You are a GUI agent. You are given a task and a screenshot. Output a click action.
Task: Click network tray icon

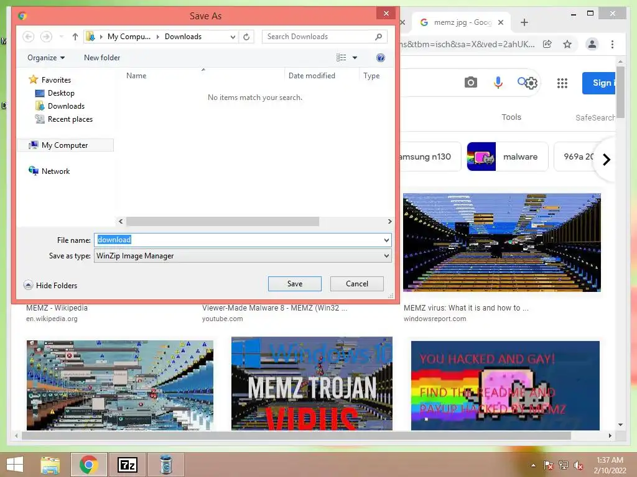(x=564, y=465)
